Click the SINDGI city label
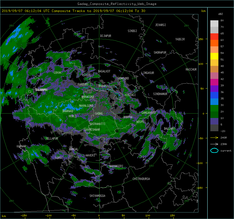 [x=132, y=31]
